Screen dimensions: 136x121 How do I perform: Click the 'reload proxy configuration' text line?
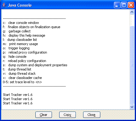click(x=25, y=52)
